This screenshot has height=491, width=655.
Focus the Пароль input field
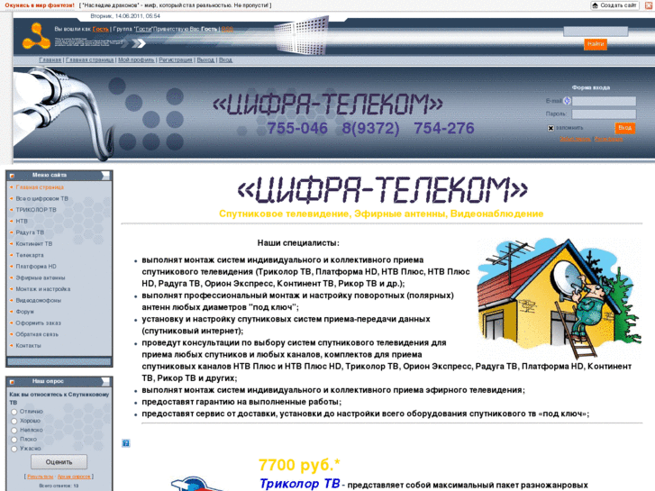pos(604,114)
